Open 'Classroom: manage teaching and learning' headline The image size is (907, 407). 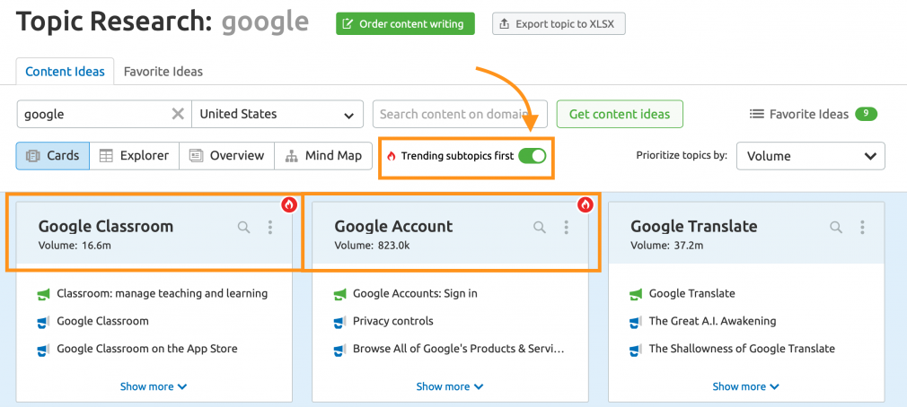point(162,293)
